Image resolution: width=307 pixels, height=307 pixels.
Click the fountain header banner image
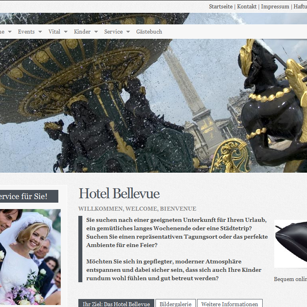click(x=153, y=106)
